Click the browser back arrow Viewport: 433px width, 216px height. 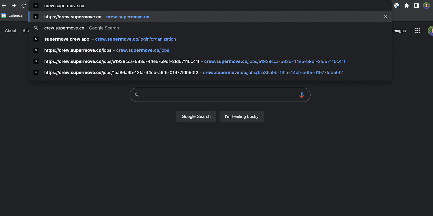4,6
